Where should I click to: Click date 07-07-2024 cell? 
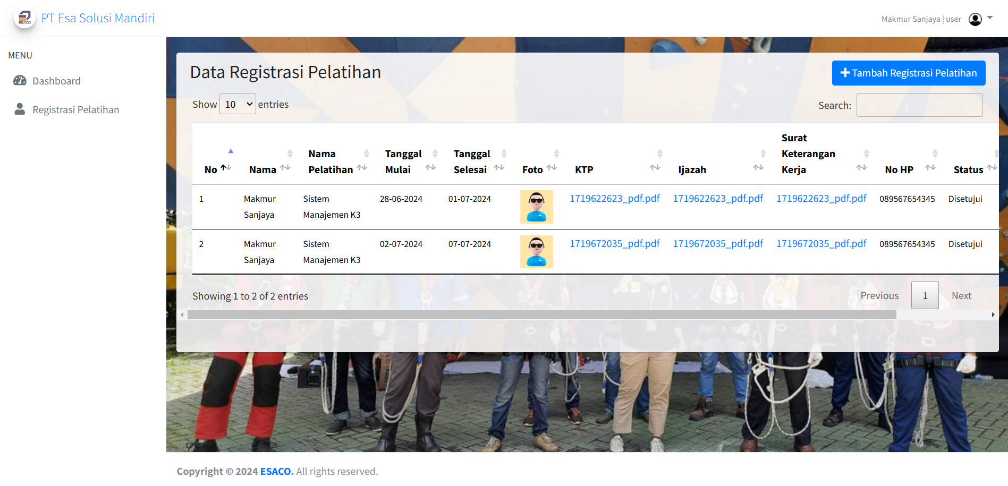pos(470,244)
